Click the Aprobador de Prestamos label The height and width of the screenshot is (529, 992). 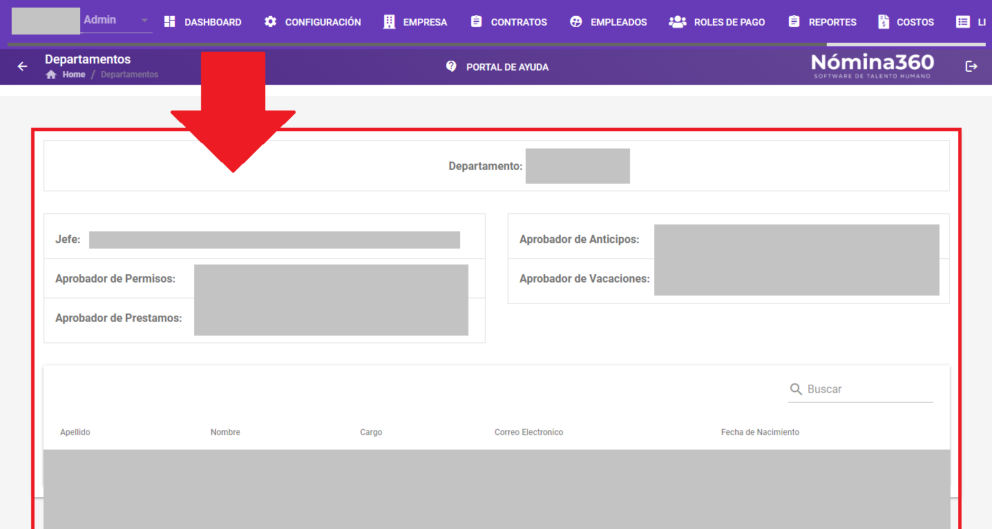coord(119,318)
